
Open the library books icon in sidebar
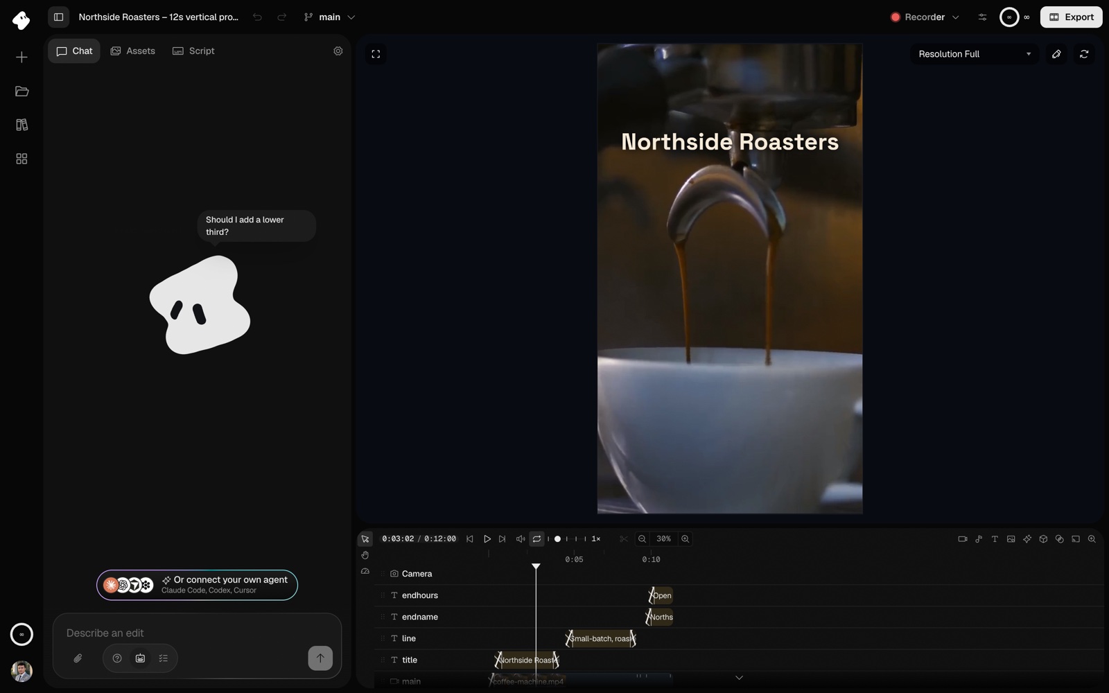click(21, 125)
